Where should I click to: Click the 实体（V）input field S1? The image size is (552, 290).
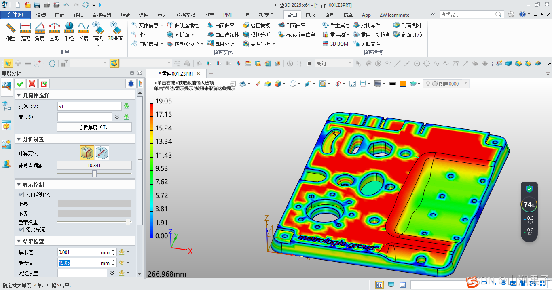pos(89,106)
